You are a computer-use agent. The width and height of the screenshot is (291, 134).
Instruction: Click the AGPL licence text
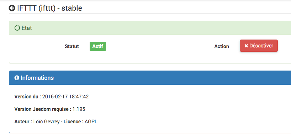click(91, 122)
